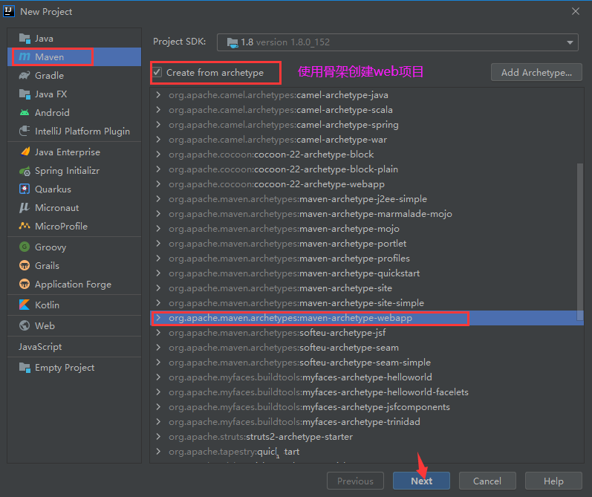592x497 pixels.
Task: Click the Cancel button
Action: pos(487,481)
